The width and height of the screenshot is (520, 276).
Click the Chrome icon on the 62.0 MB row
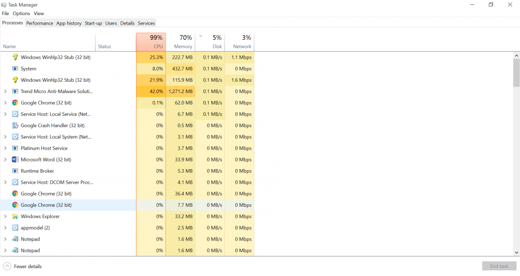point(15,103)
